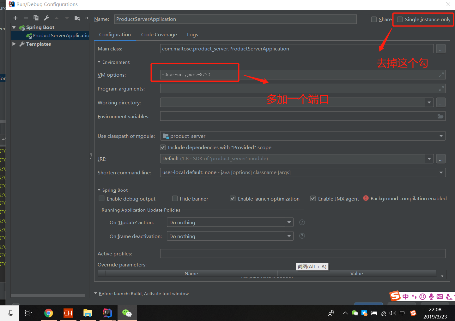455x321 pixels.
Task: Open environment variables folder icon
Action: (440, 116)
